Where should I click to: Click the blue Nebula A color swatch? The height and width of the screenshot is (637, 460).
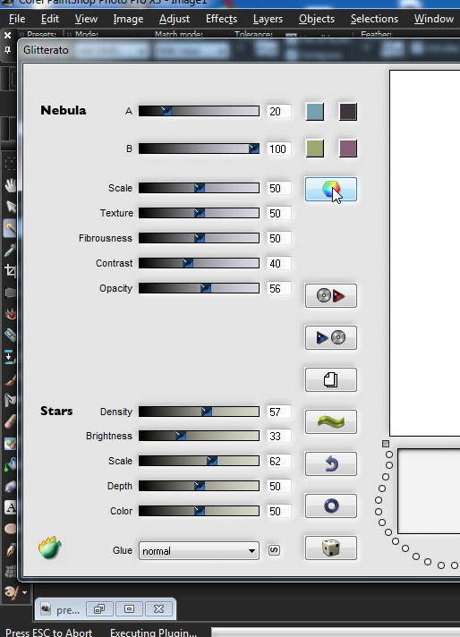click(315, 112)
